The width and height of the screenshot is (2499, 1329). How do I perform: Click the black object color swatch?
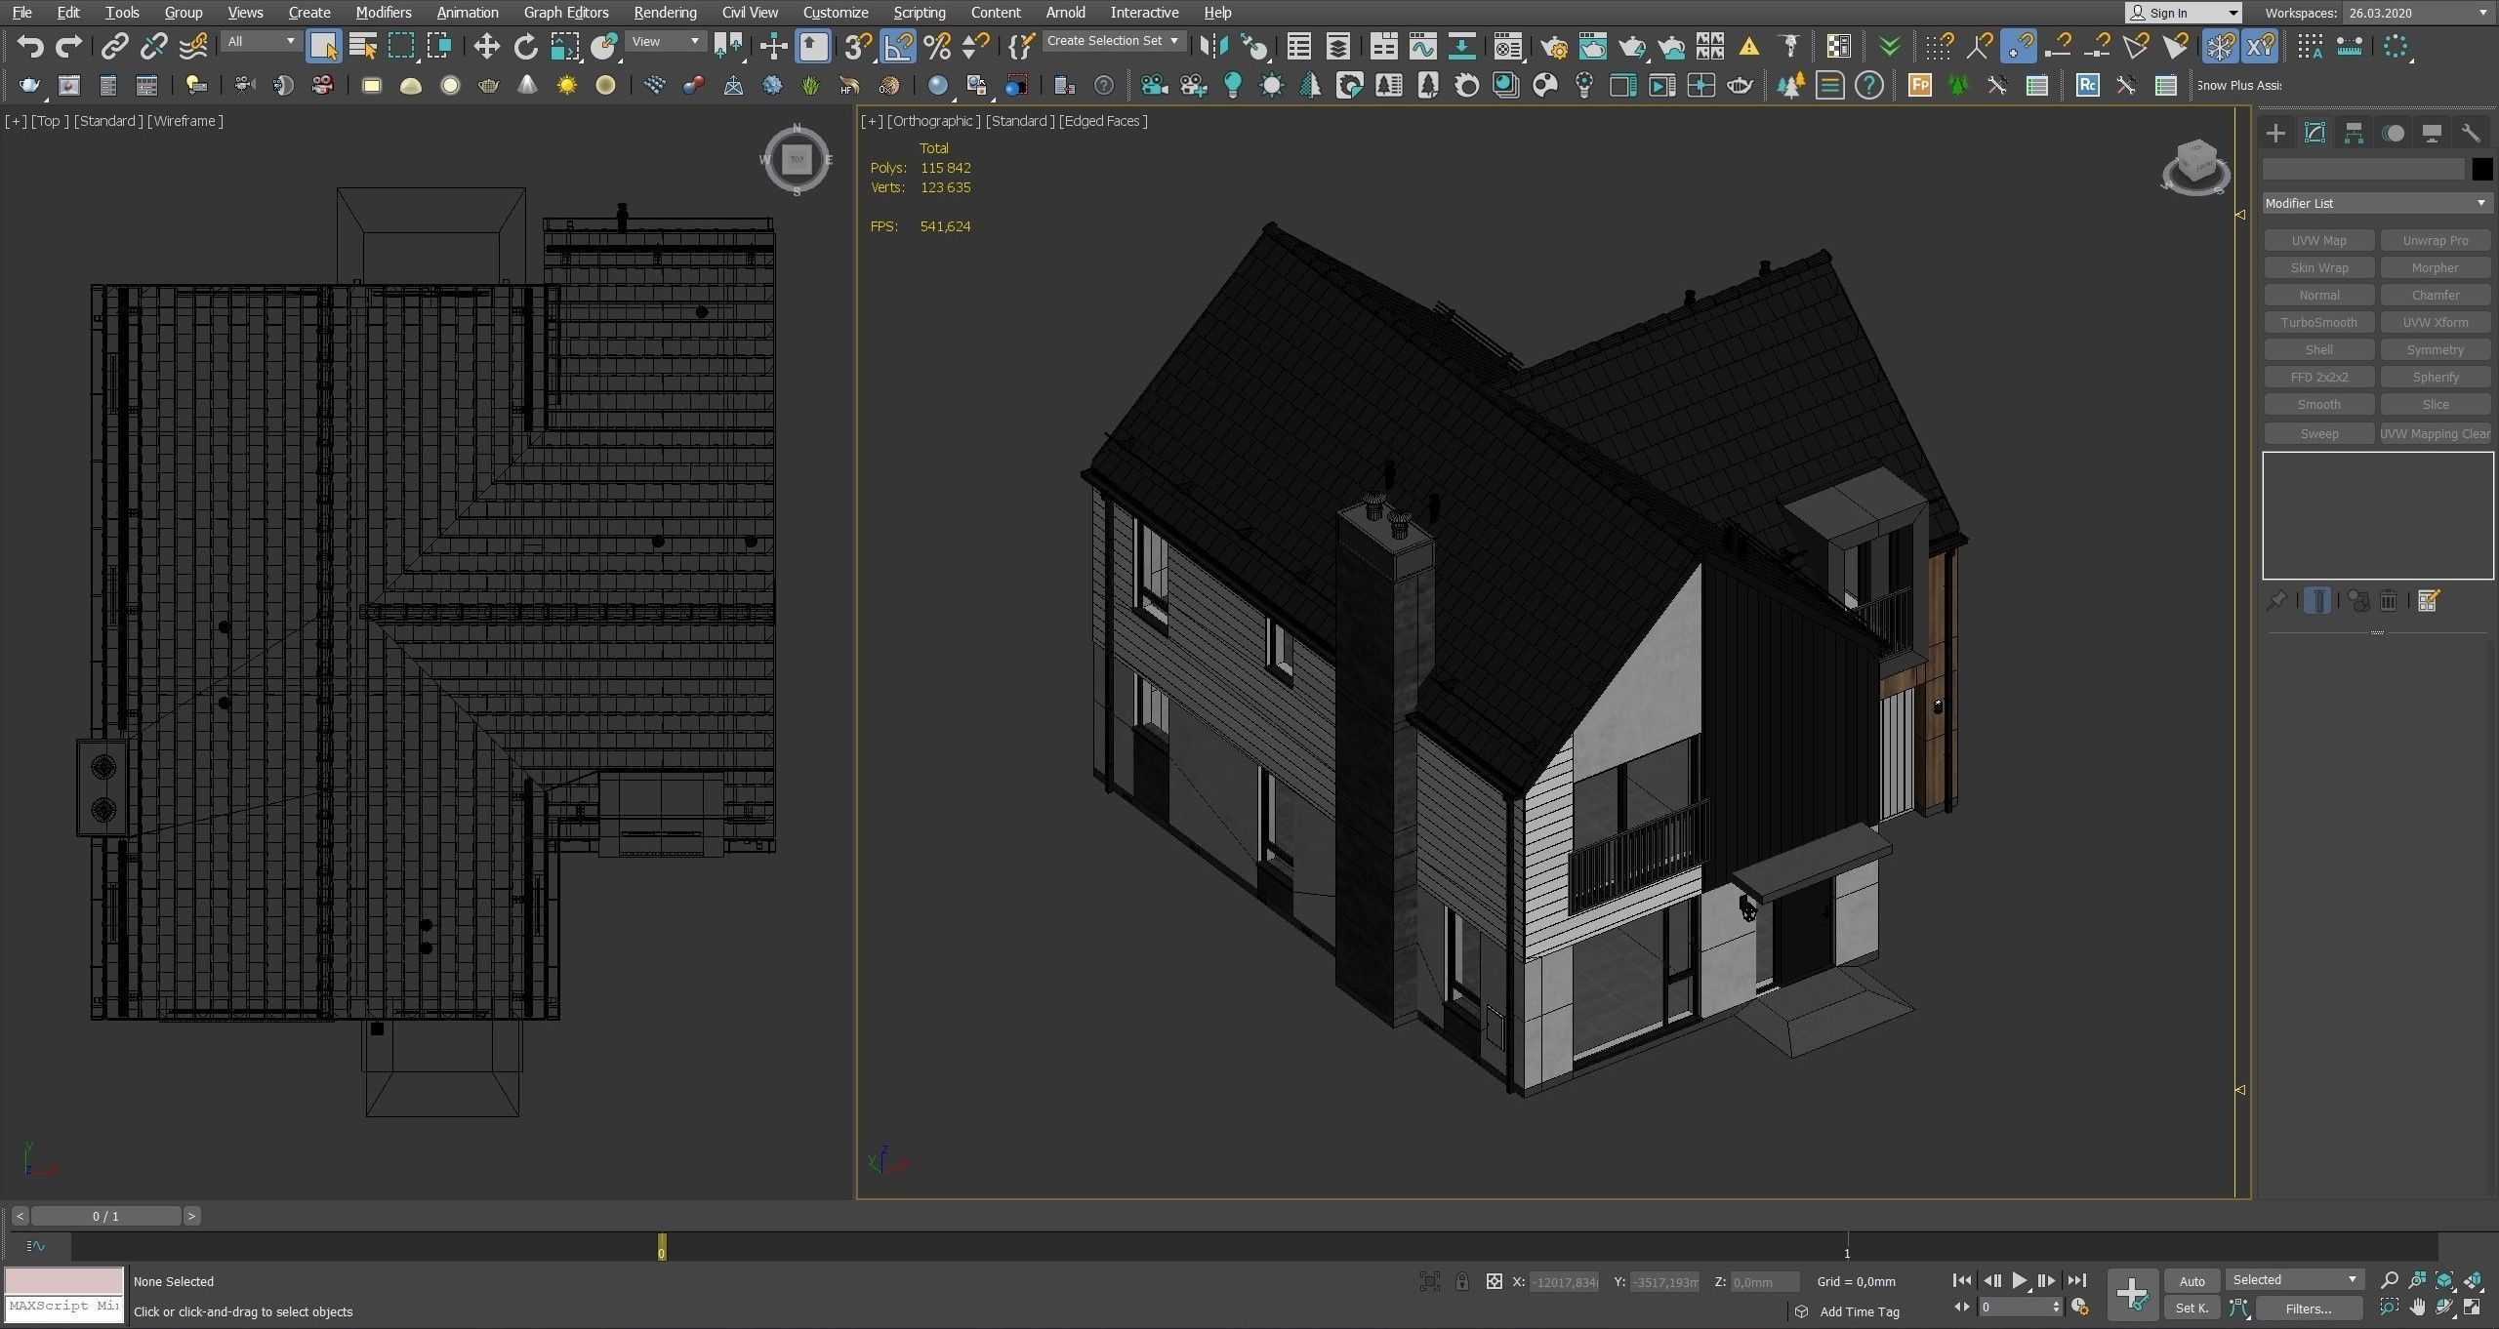coord(2481,169)
